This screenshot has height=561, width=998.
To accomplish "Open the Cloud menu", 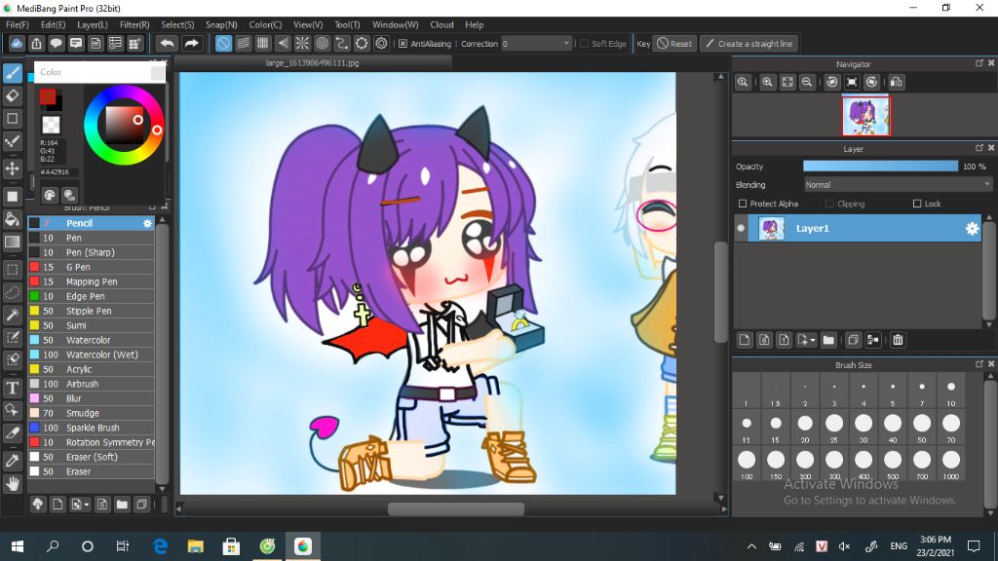I will [441, 24].
